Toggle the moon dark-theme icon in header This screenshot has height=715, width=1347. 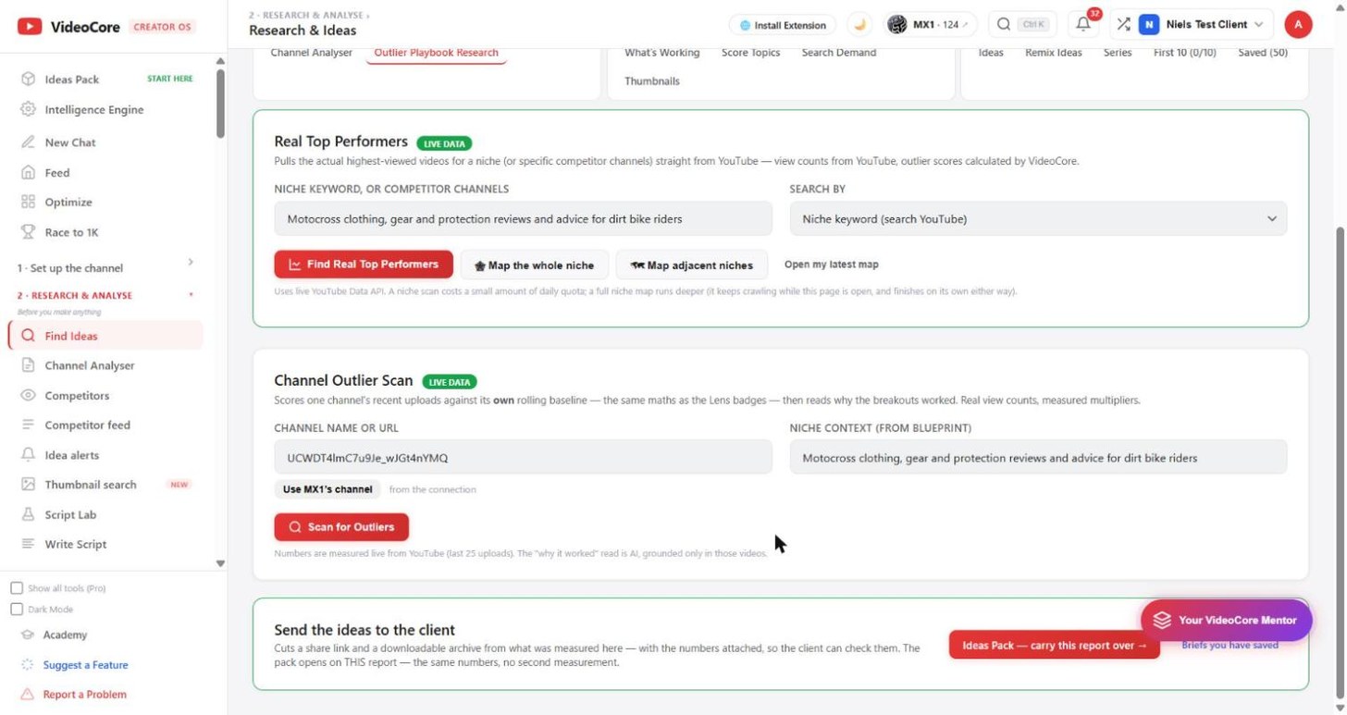click(860, 25)
